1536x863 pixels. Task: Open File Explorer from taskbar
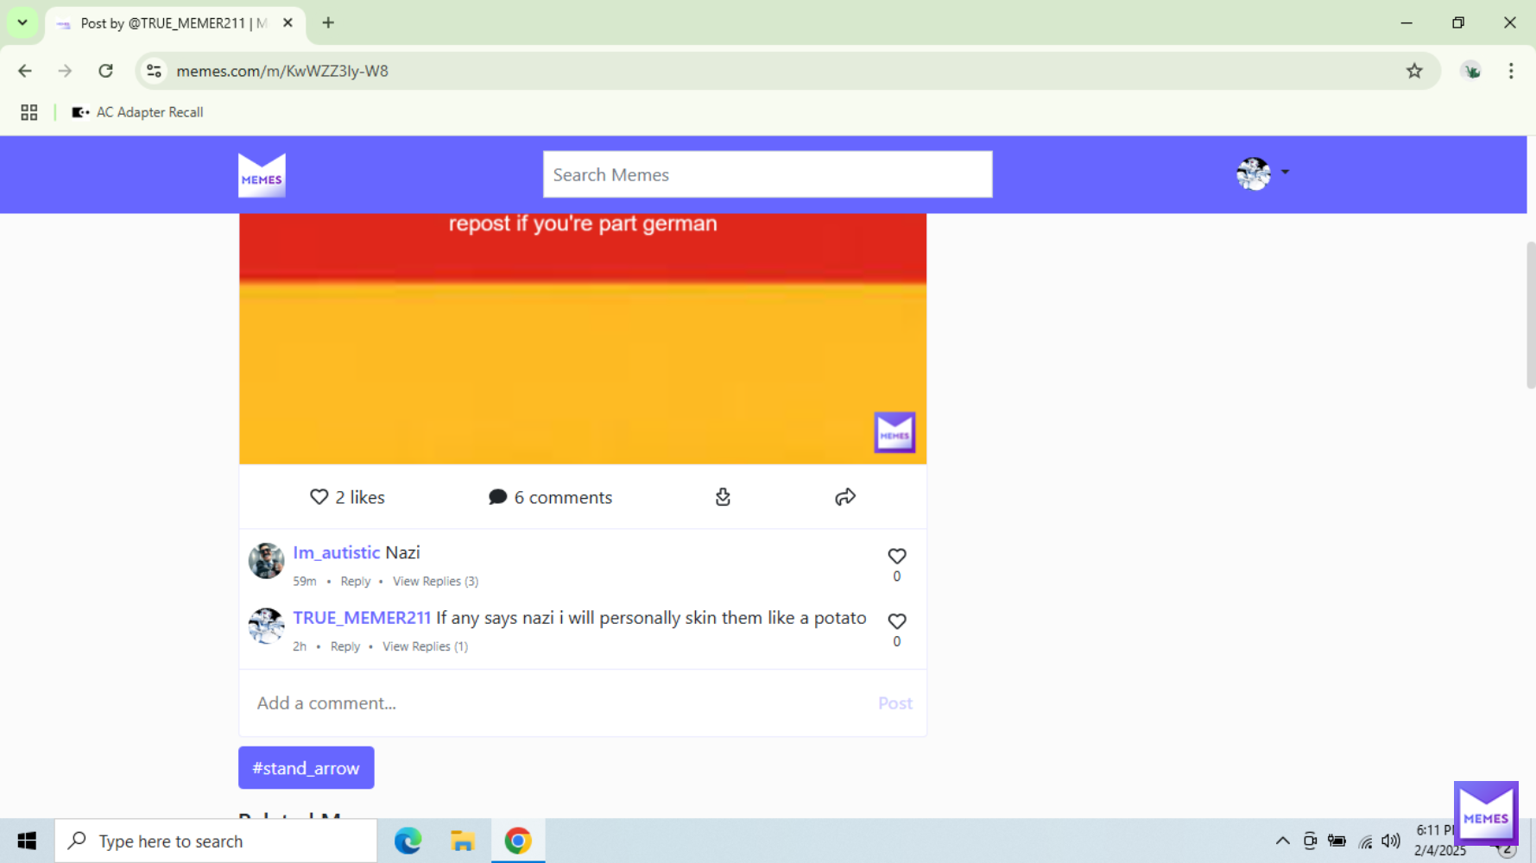tap(463, 841)
